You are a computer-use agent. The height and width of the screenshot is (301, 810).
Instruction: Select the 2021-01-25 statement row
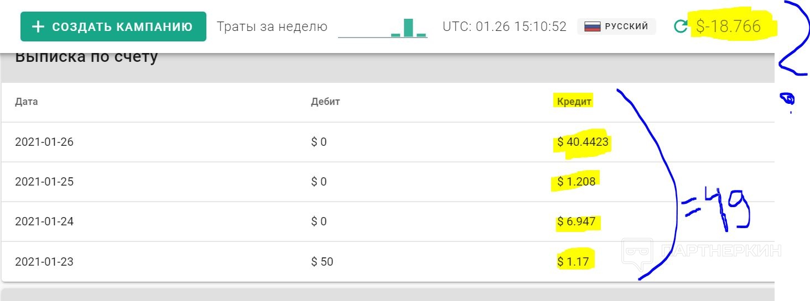(387, 182)
